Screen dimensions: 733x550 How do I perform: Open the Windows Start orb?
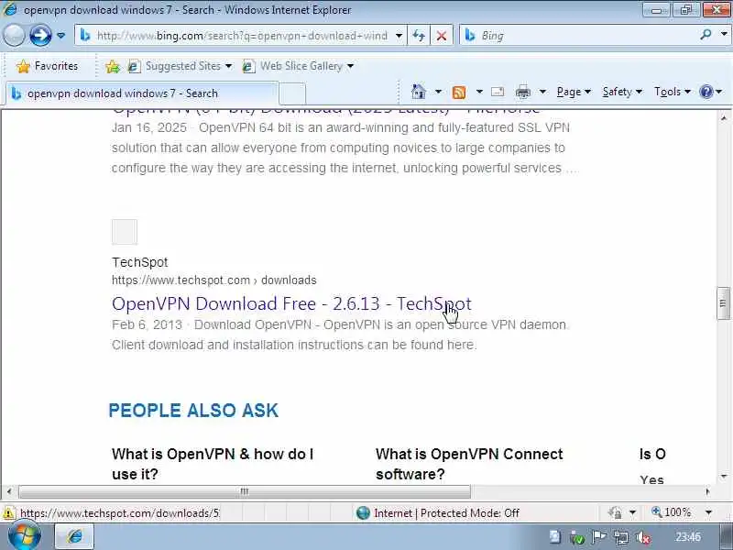tap(24, 537)
